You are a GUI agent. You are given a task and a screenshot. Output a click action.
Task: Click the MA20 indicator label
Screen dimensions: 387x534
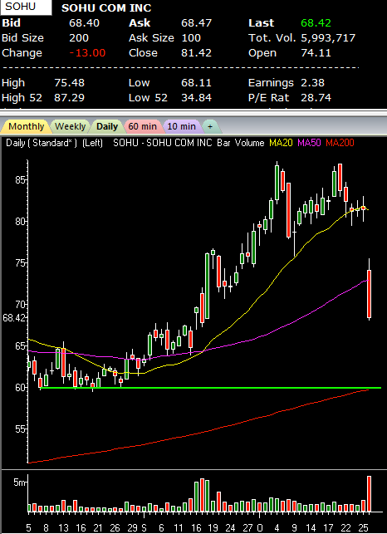pyautogui.click(x=281, y=143)
